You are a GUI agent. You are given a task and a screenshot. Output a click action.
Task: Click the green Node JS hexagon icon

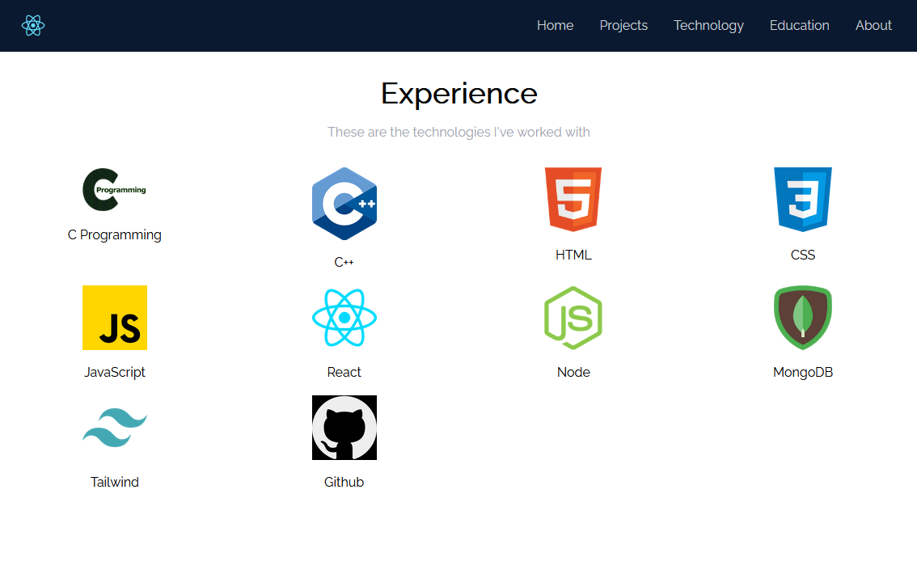573,318
